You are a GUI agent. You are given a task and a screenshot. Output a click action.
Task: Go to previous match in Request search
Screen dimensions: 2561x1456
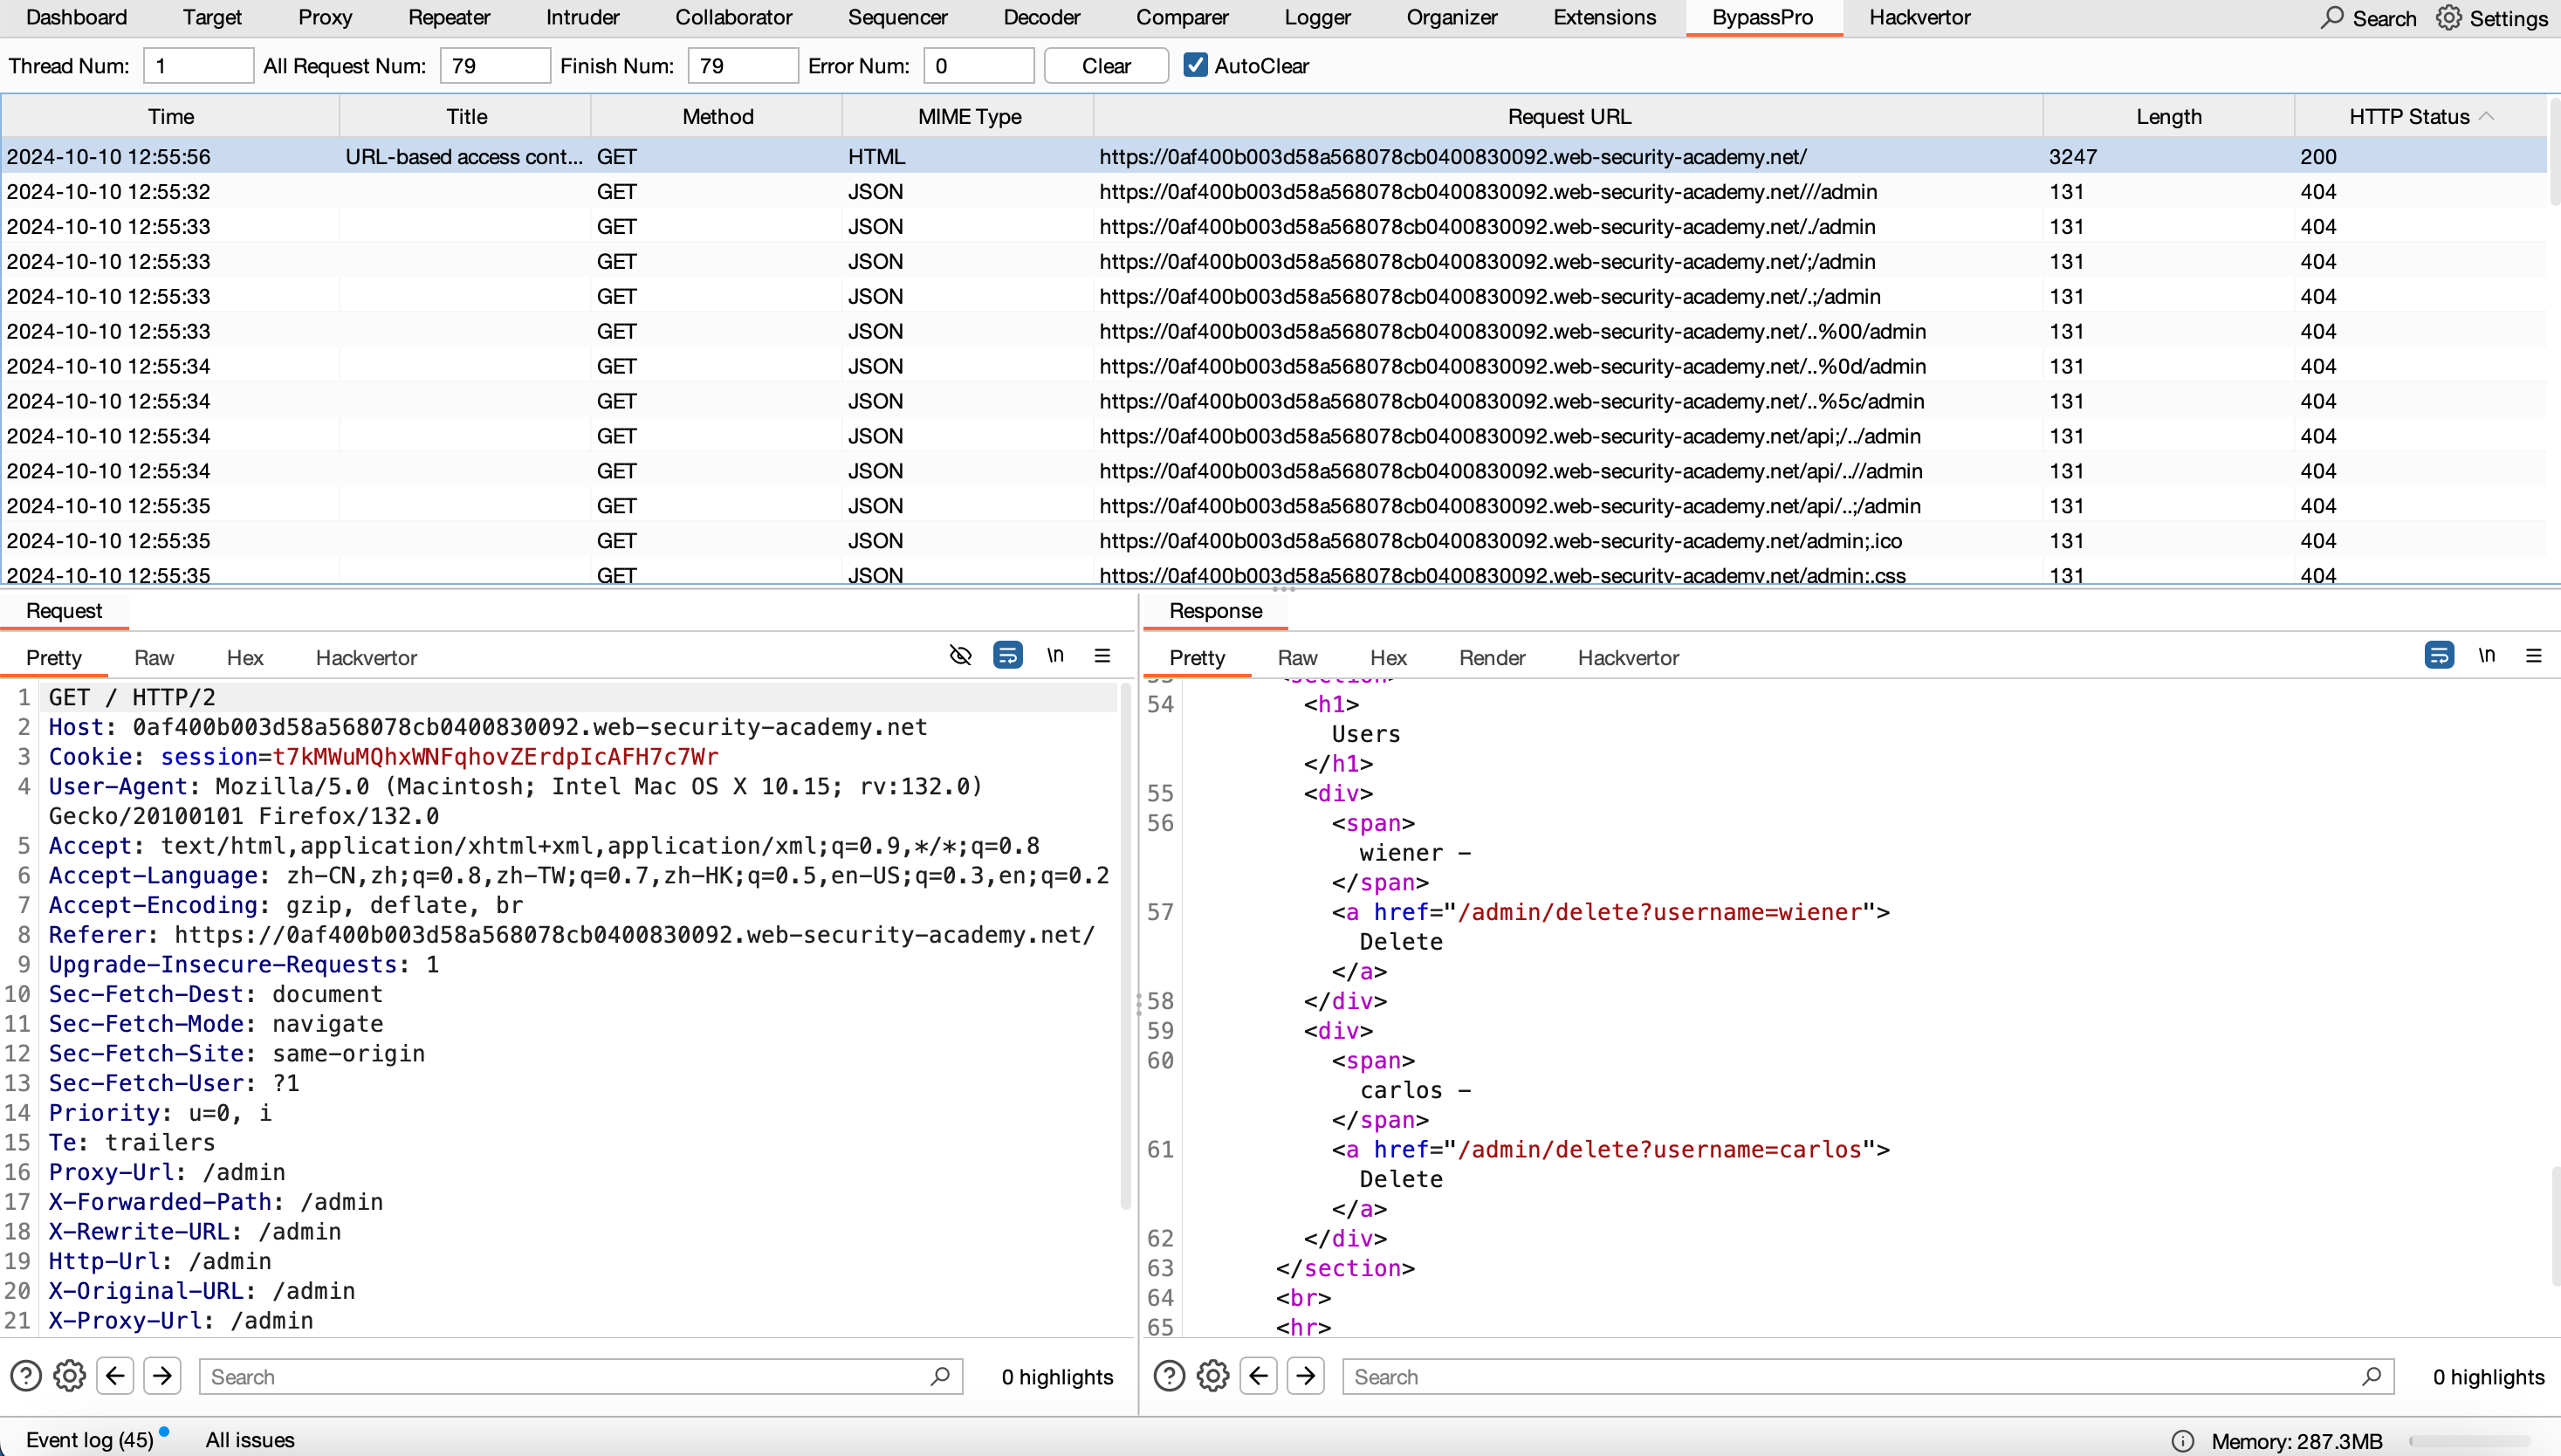coord(115,1376)
